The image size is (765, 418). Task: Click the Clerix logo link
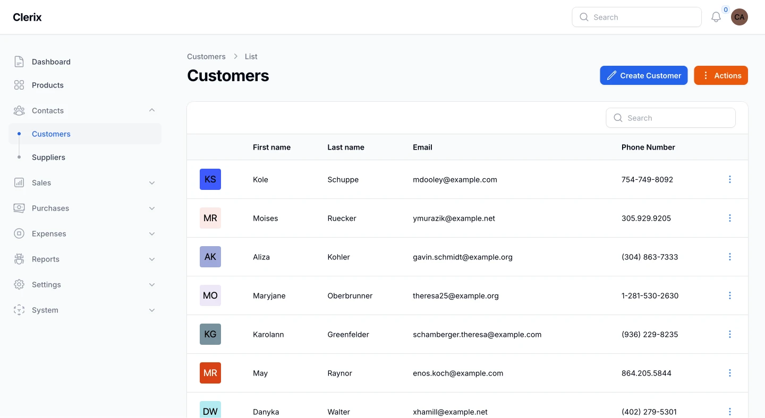[x=27, y=17]
